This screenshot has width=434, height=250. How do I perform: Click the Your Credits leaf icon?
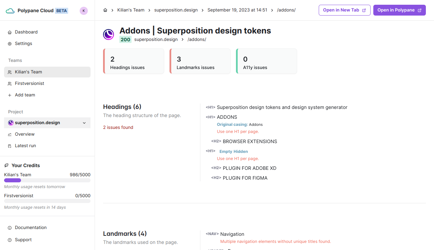(6, 165)
